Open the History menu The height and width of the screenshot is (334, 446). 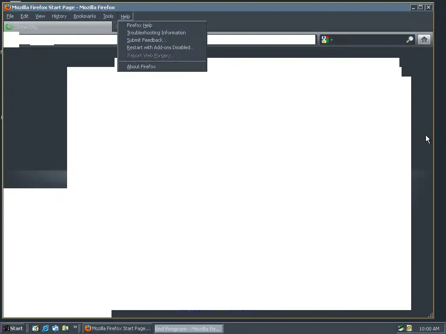coord(59,16)
